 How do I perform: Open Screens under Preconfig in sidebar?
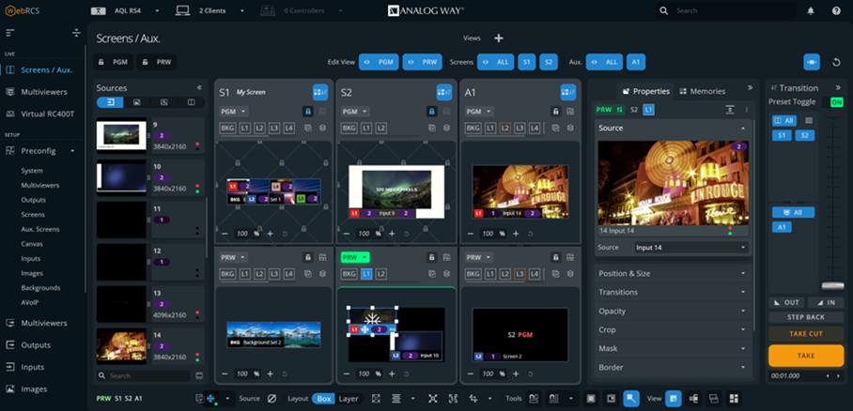[x=34, y=215]
